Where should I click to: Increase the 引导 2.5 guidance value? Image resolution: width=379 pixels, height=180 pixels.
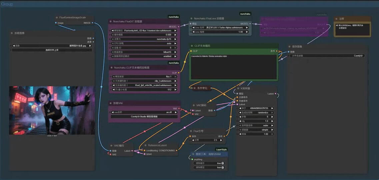222,140
